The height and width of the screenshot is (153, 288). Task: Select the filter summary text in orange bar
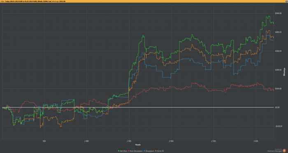pyautogui.click(x=33, y=1)
